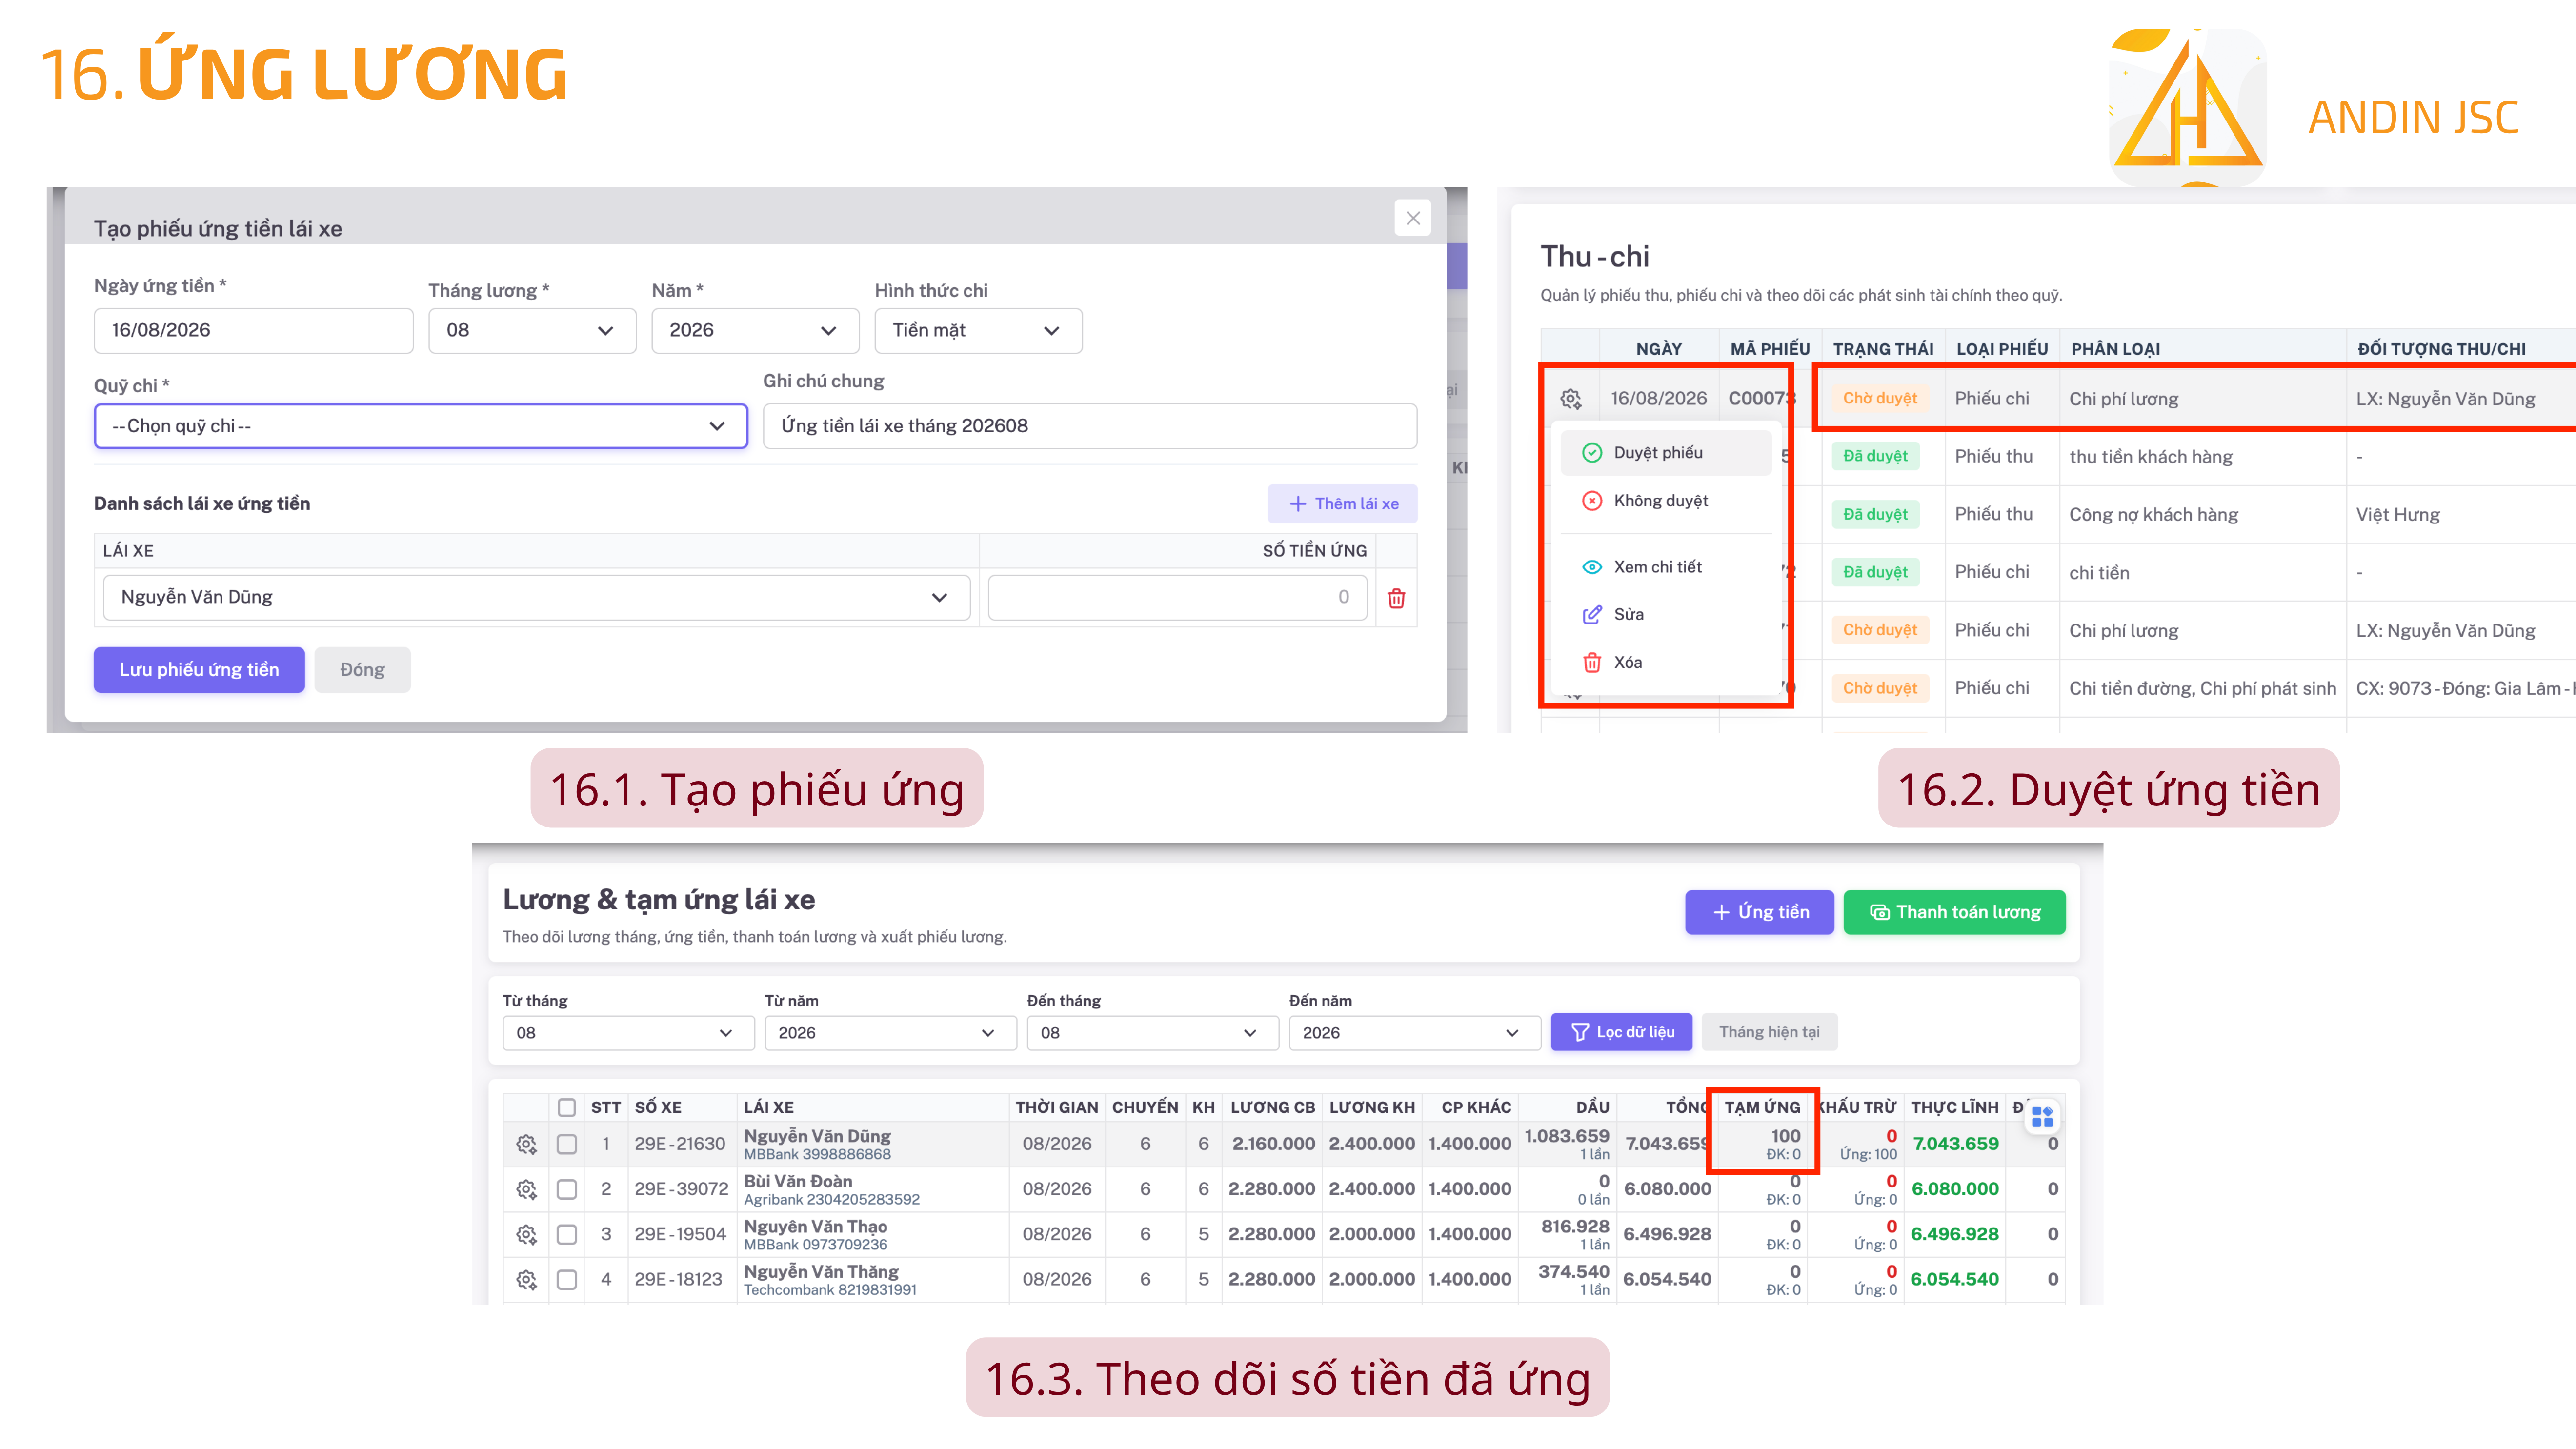
Task: Click Lọc dữ liệu filter button
Action: [1621, 1032]
